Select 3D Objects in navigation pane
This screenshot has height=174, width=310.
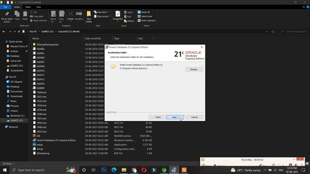pyautogui.click(x=16, y=82)
